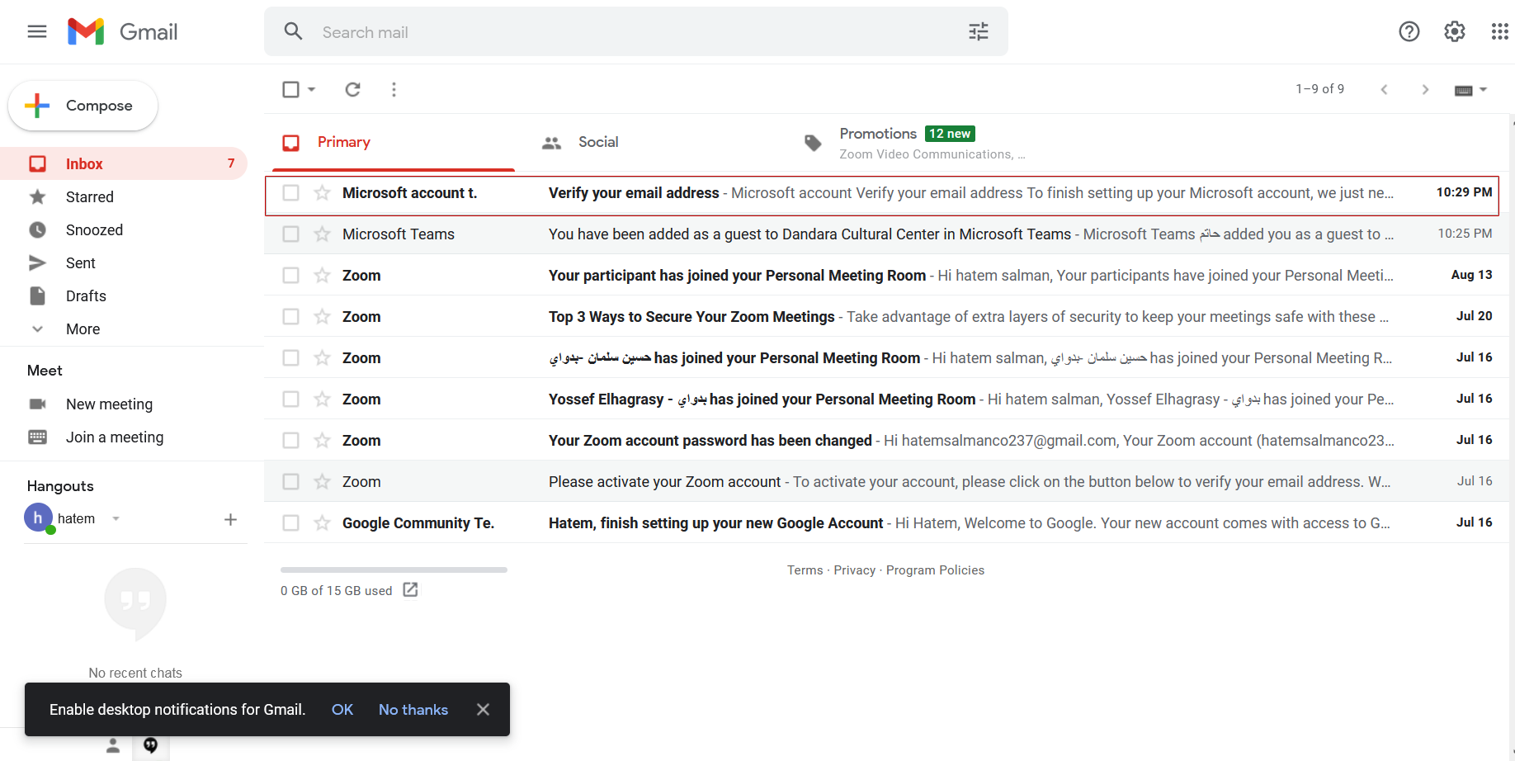
Task: Switch to the Promotions tab
Action: click(x=878, y=142)
